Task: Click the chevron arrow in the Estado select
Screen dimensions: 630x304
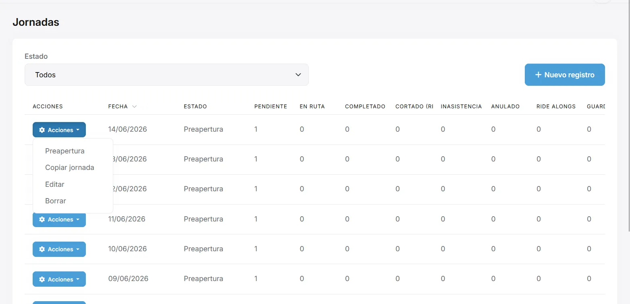Action: click(x=298, y=75)
